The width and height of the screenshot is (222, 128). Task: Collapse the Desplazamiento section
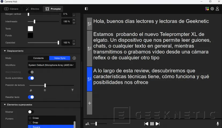5,51
